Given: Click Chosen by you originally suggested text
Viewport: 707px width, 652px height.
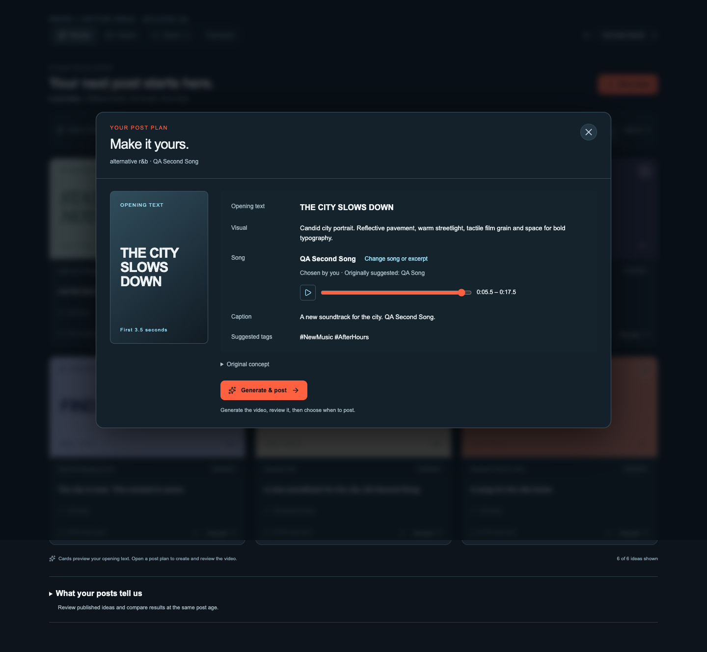Looking at the screenshot, I should [362, 273].
